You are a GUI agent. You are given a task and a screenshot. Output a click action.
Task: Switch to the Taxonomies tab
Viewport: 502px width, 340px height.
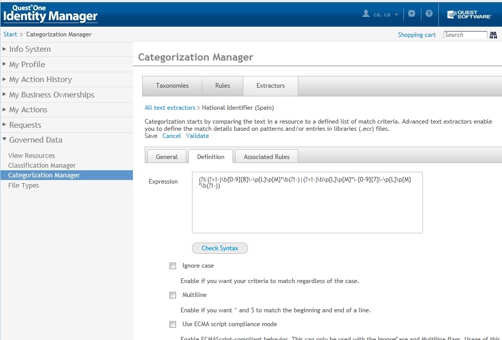pos(172,86)
